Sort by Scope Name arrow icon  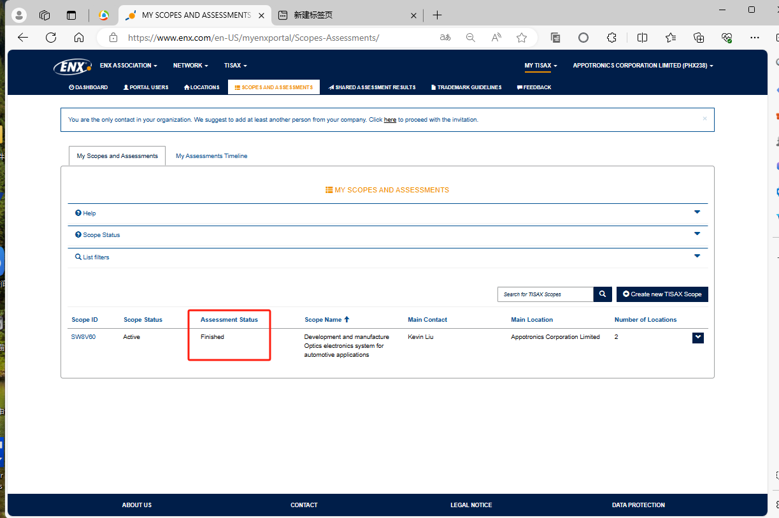[347, 319]
